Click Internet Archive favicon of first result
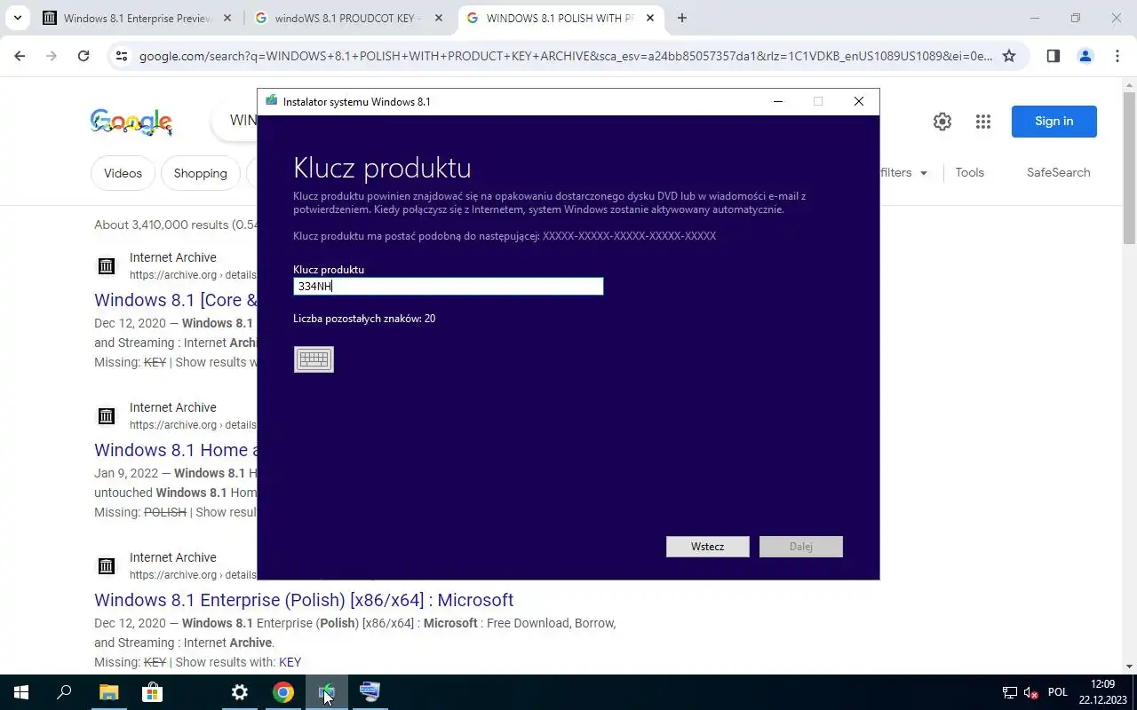This screenshot has height=710, width=1137. [x=107, y=265]
